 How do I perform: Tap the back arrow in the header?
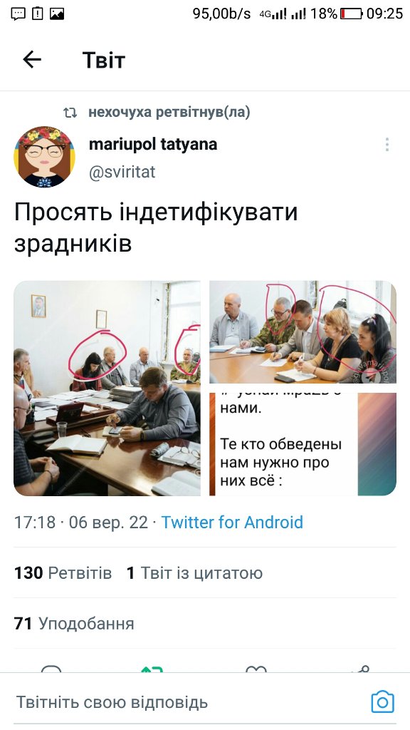tap(32, 60)
